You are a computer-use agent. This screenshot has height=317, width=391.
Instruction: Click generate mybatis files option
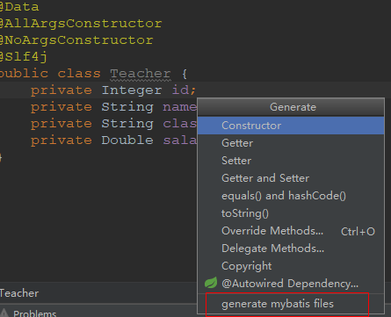point(291,304)
